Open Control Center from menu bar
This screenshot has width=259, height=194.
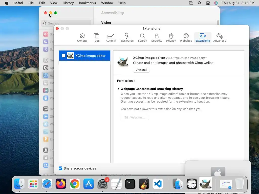pos(208,3)
